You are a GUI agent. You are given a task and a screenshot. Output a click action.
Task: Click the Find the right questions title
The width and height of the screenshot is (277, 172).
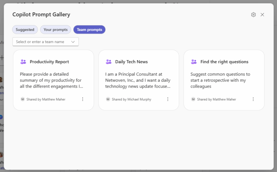click(x=224, y=62)
